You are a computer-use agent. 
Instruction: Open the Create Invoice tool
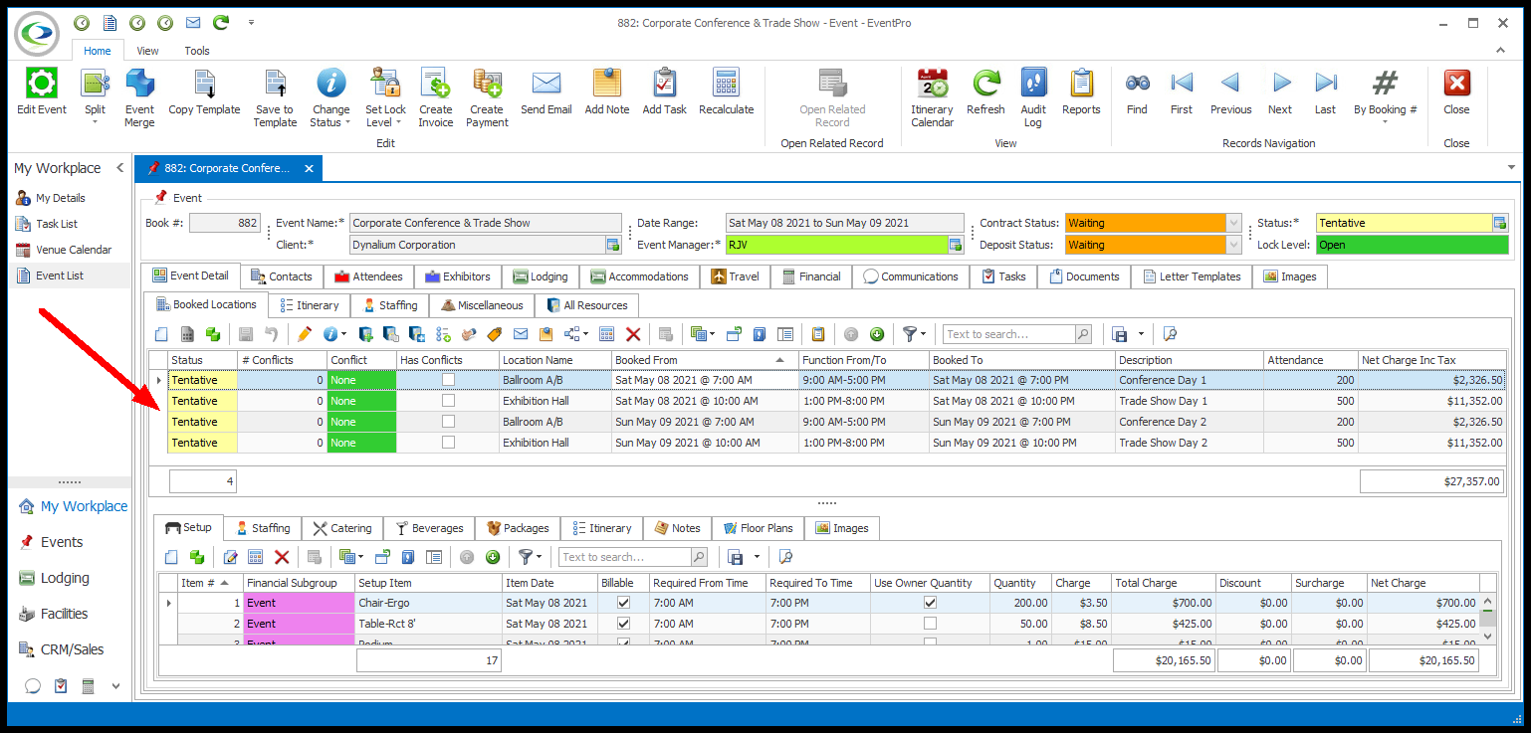[435, 84]
